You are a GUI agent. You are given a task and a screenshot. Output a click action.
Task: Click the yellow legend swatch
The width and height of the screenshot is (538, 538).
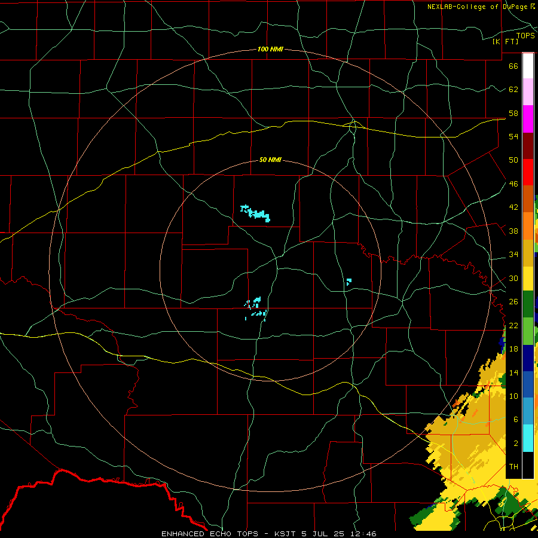click(x=528, y=279)
